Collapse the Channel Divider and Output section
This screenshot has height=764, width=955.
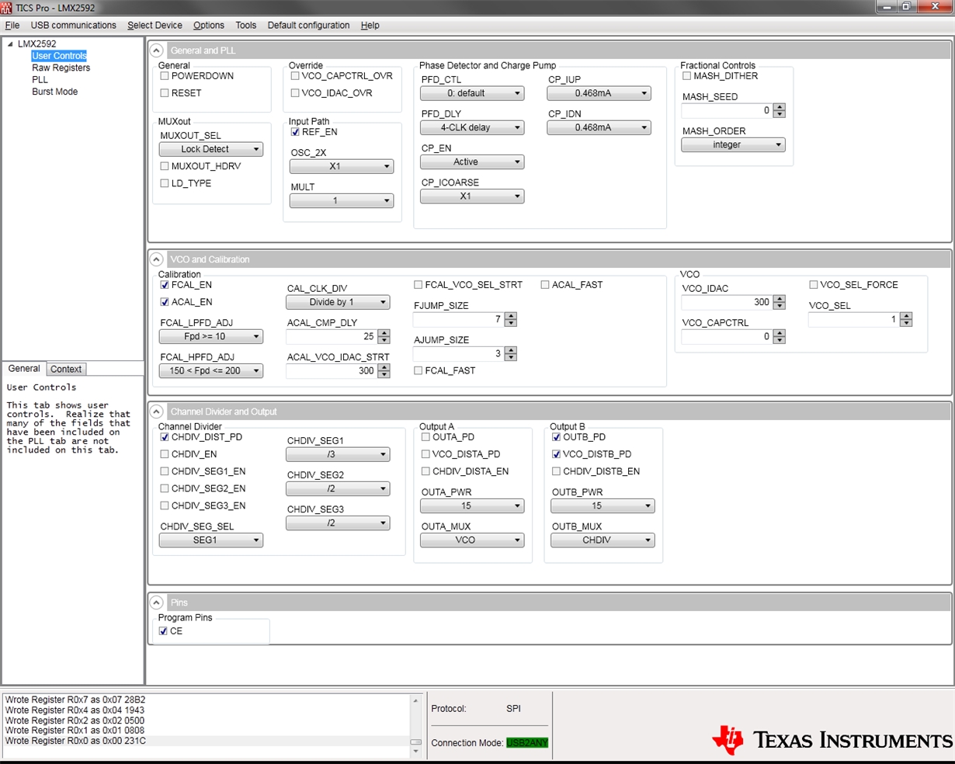point(156,412)
